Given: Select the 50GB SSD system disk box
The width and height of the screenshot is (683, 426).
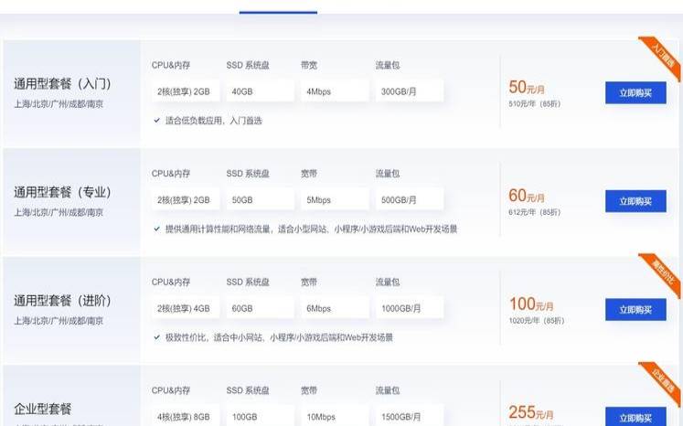Looking at the screenshot, I should coord(260,200).
